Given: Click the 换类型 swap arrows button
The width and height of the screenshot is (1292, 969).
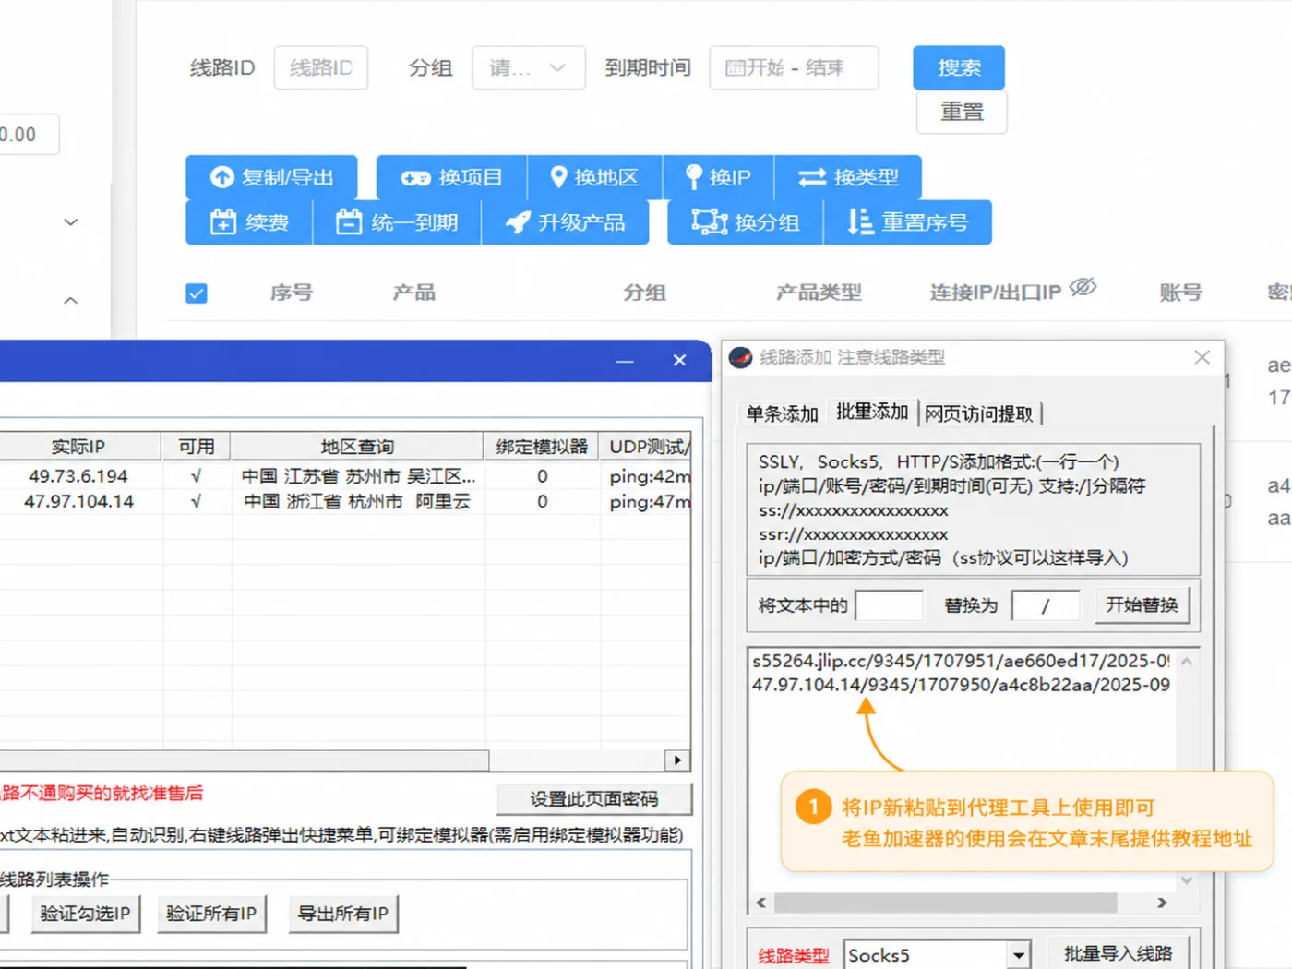Looking at the screenshot, I should click(847, 177).
